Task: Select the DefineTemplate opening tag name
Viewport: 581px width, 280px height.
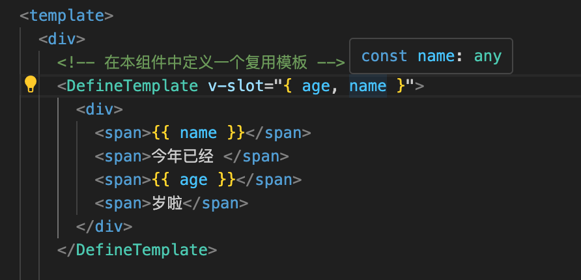Action: tap(133, 86)
